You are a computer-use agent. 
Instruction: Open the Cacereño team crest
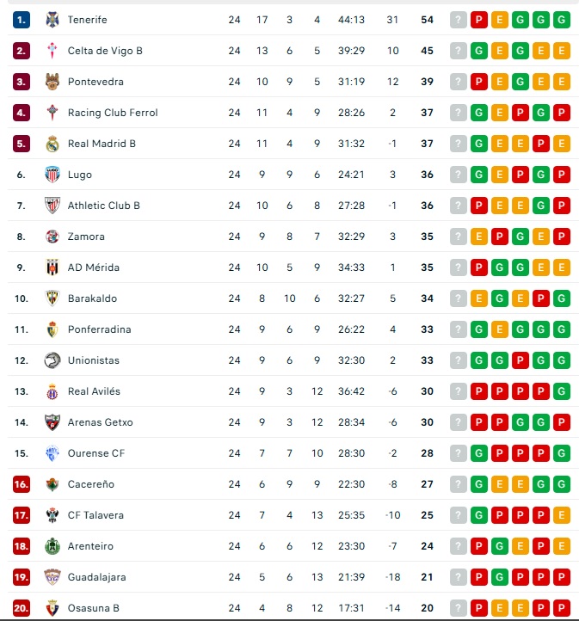(52, 484)
